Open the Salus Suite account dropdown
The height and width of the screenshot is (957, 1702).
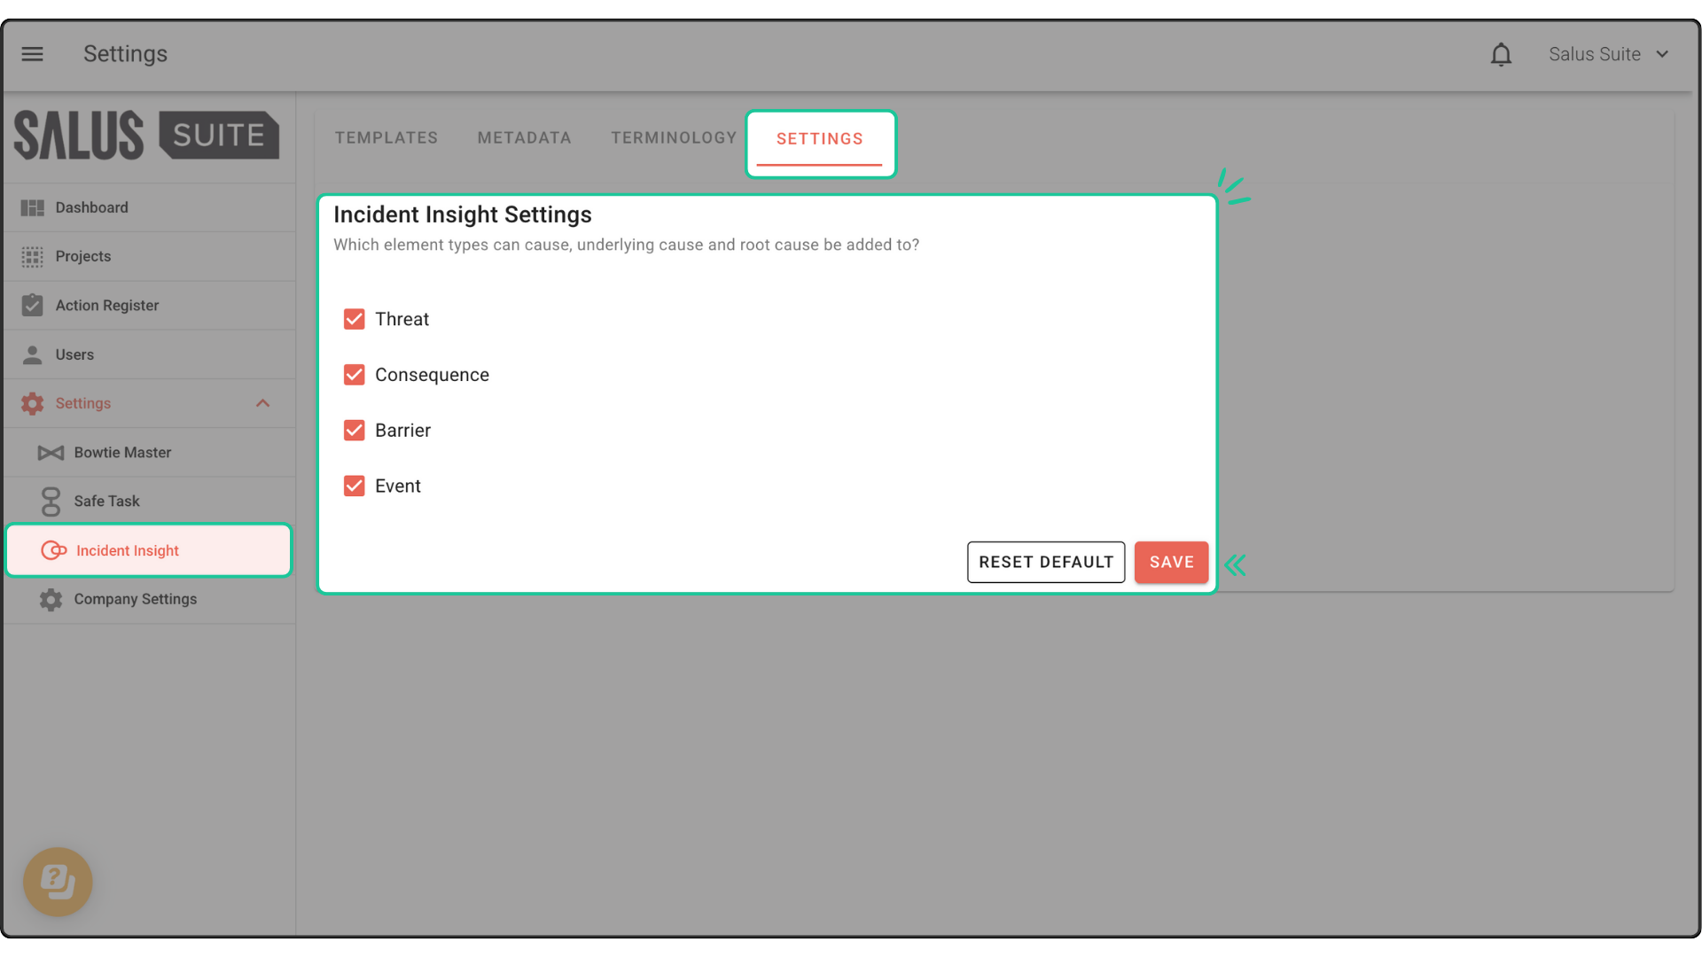[1608, 55]
